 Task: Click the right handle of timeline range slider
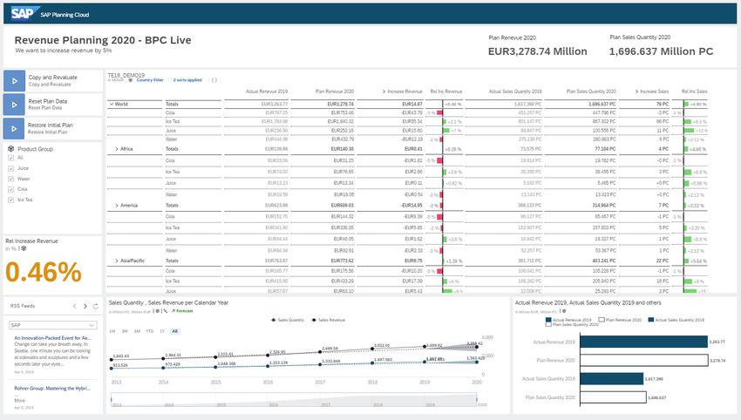click(x=476, y=399)
